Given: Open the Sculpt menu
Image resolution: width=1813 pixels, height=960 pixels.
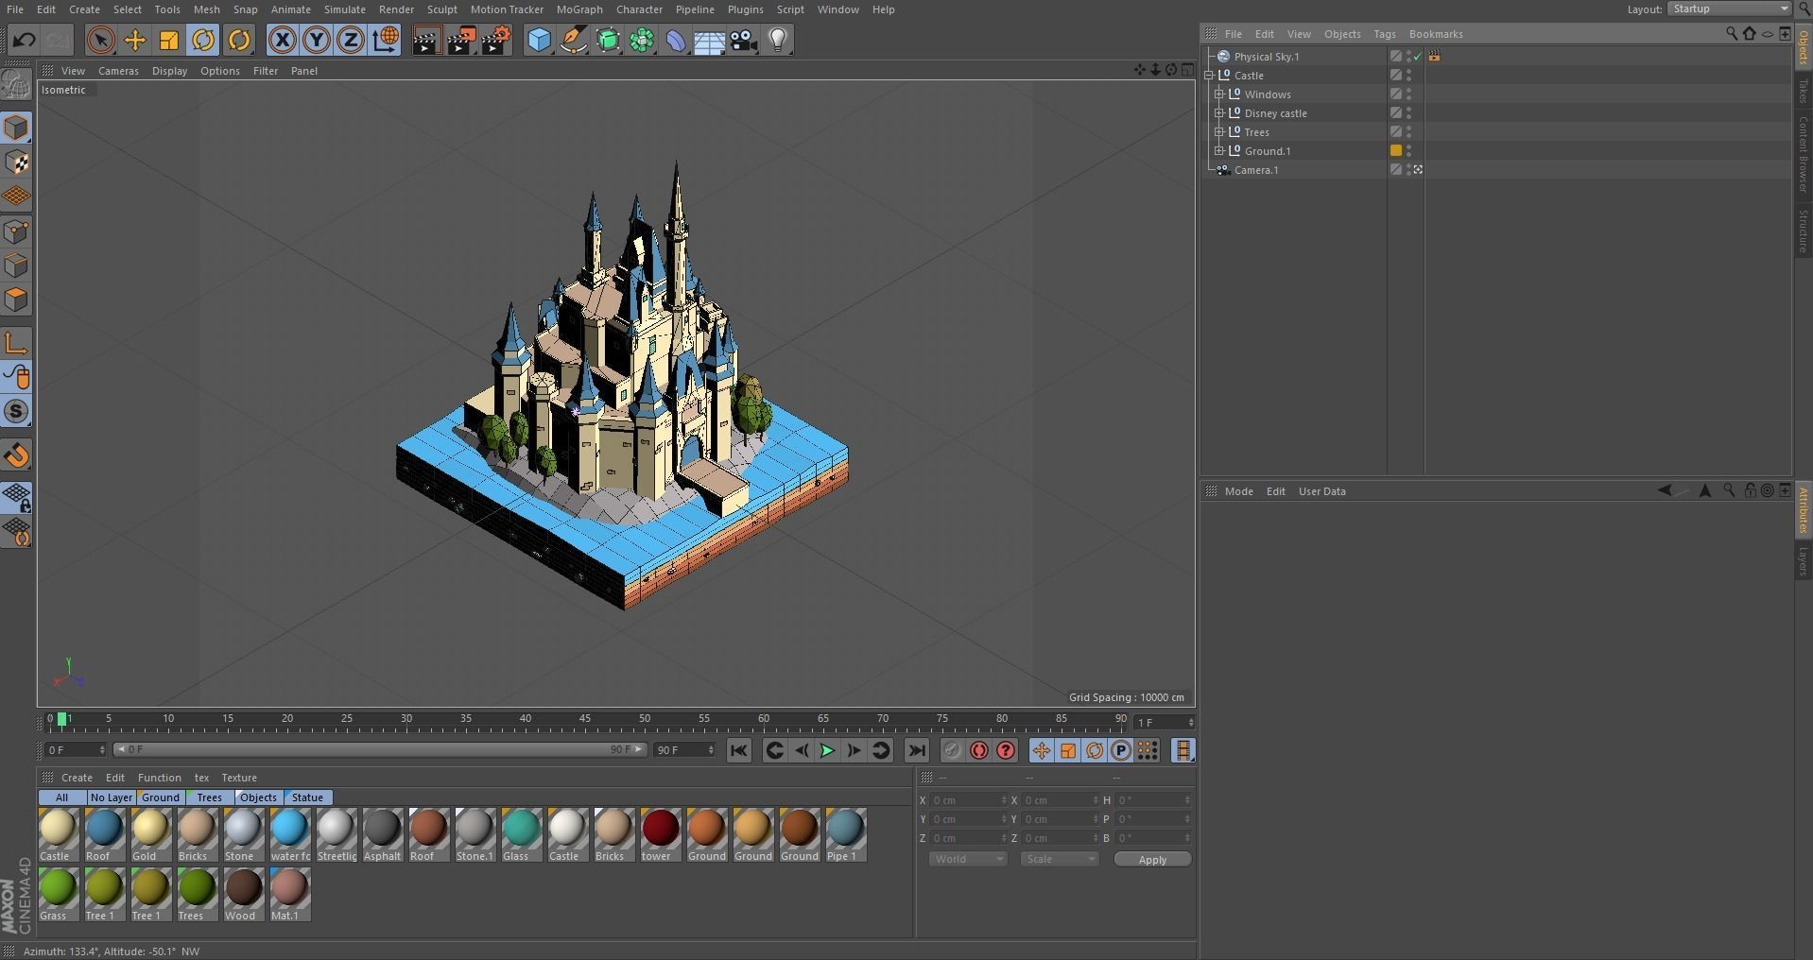Looking at the screenshot, I should coord(441,9).
